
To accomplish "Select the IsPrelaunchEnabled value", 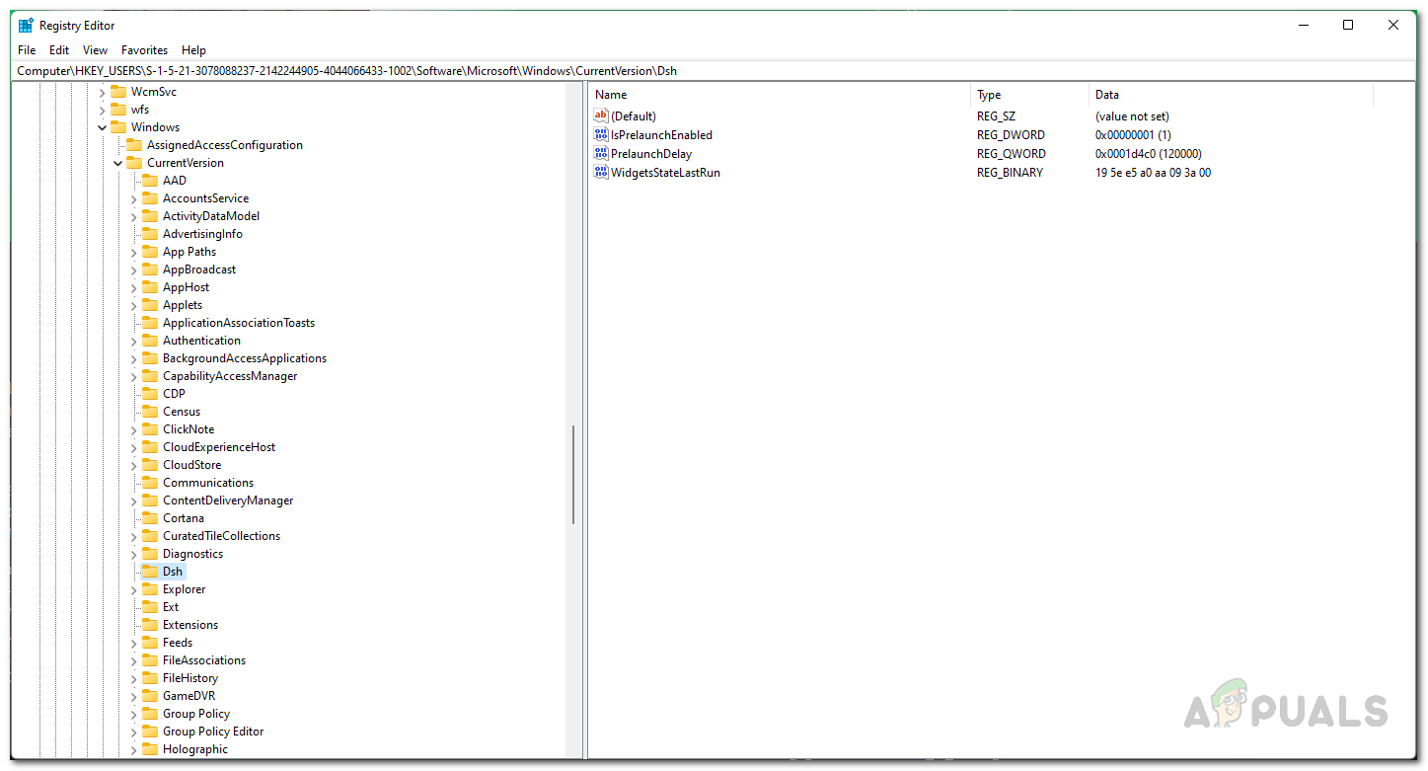I will [661, 135].
